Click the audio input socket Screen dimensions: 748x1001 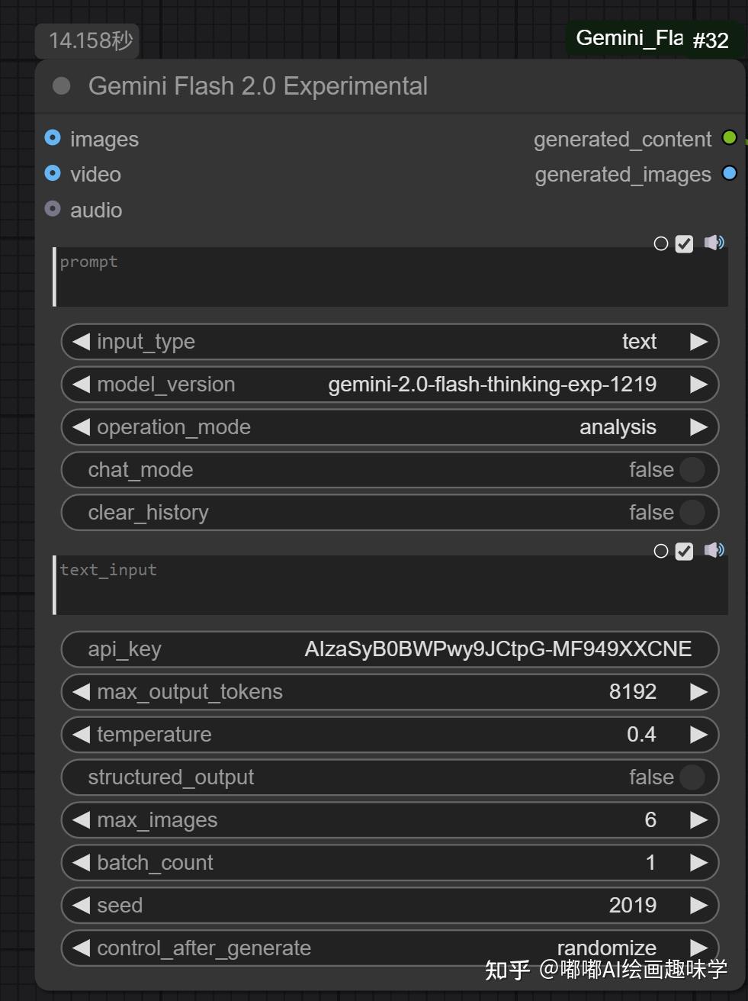[52, 209]
